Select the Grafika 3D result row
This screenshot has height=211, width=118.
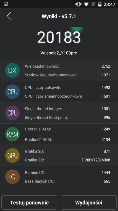(68, 160)
